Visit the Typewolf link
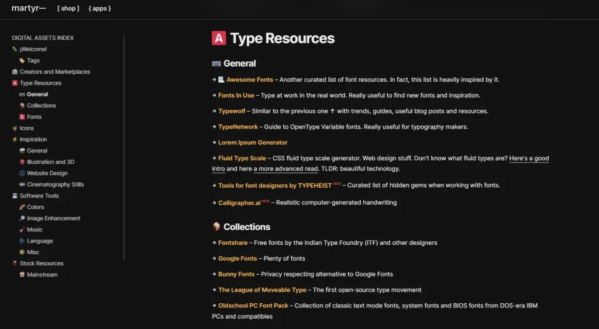Screen dimensions: 599x329 [232, 111]
